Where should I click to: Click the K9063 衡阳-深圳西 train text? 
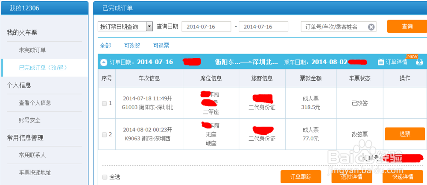pyautogui.click(x=147, y=139)
